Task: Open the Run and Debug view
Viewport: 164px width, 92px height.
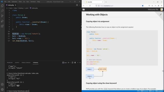Action: (x=2, y=21)
